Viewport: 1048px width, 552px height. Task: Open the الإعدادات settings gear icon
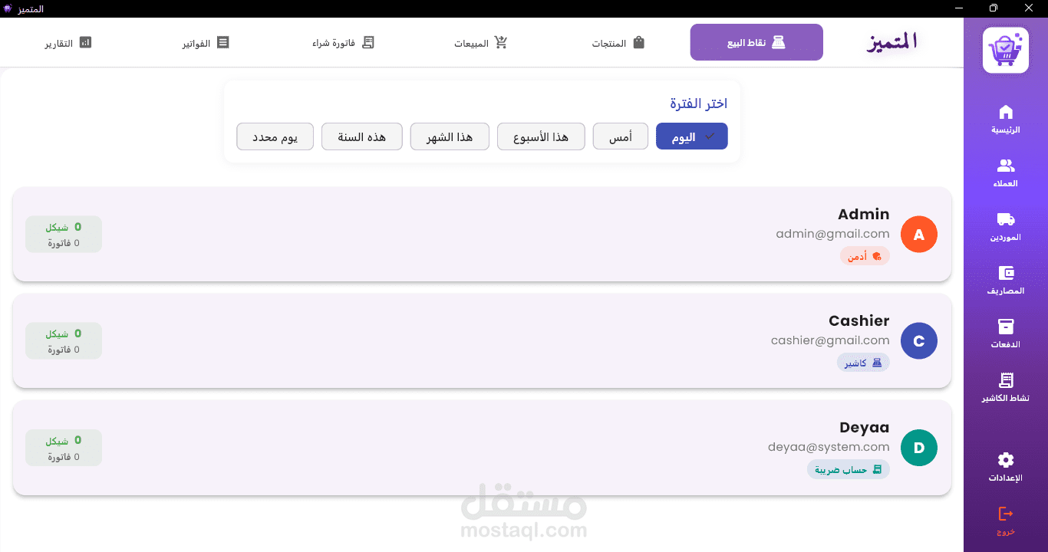coord(1006,460)
